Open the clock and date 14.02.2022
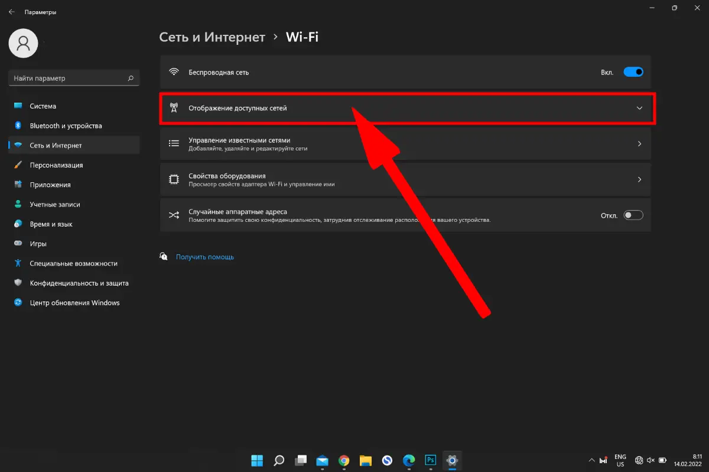Image resolution: width=709 pixels, height=472 pixels. coord(688,460)
